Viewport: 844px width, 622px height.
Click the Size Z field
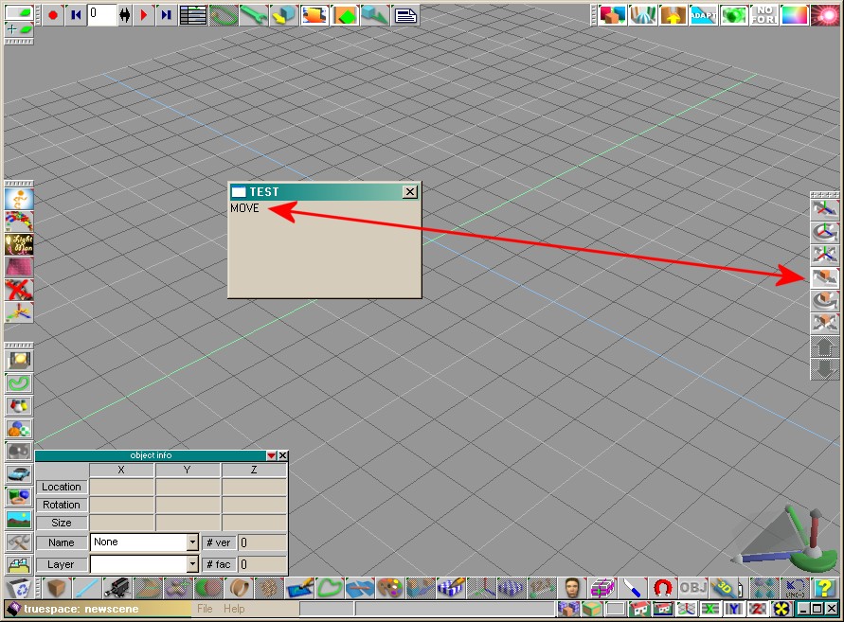pyautogui.click(x=254, y=523)
